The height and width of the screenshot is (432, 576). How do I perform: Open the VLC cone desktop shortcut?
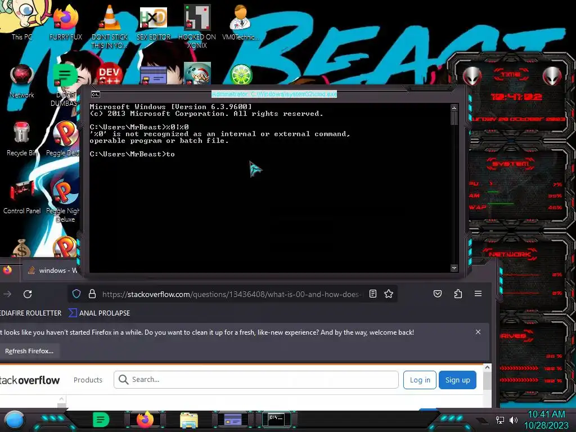tap(110, 26)
